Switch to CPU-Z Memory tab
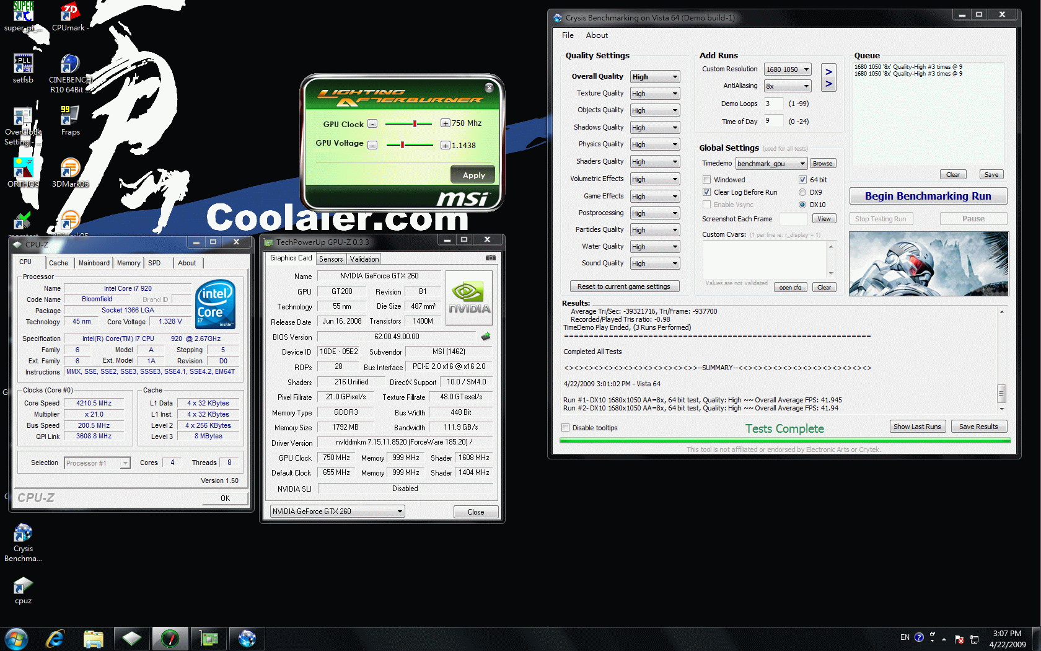1041x651 pixels. pyautogui.click(x=129, y=263)
